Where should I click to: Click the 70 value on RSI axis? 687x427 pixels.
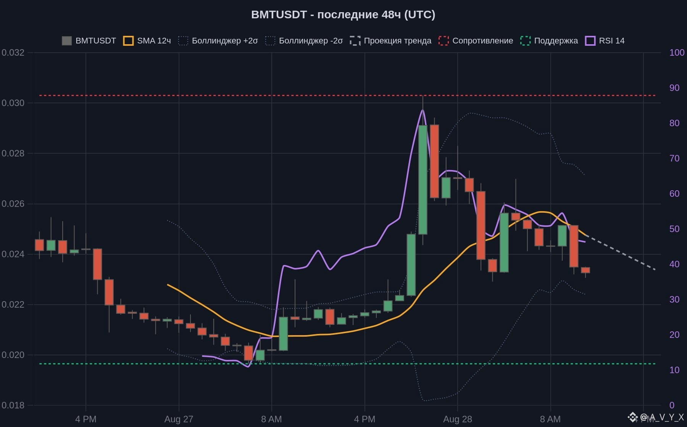[674, 158]
